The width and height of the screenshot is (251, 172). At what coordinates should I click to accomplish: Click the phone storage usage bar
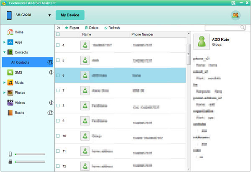point(30,154)
